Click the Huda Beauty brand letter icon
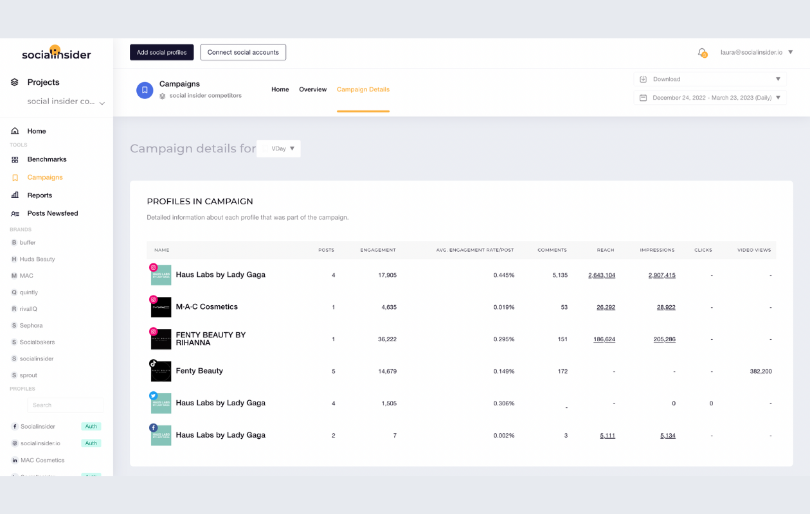 14,260
